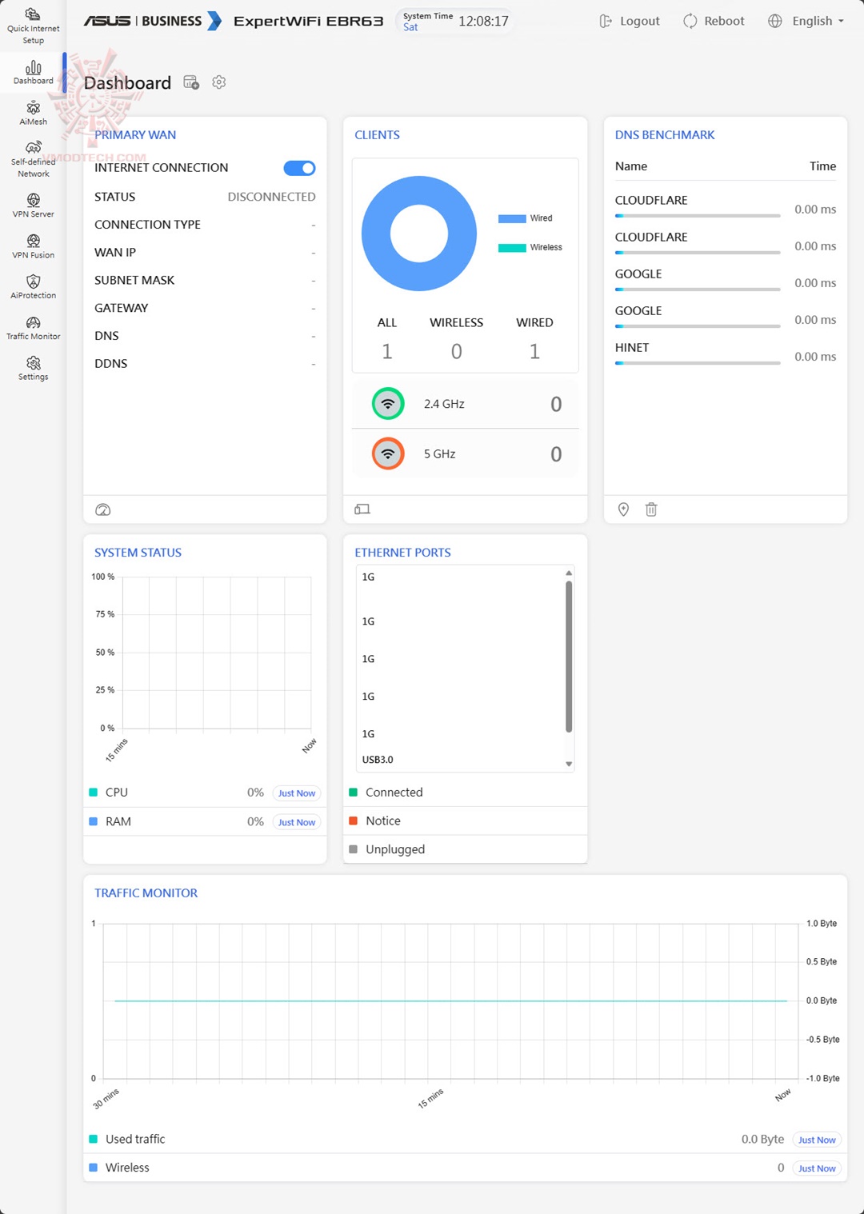Click USB3.0 entry in Ethernet Ports
Image resolution: width=864 pixels, height=1214 pixels.
378,760
